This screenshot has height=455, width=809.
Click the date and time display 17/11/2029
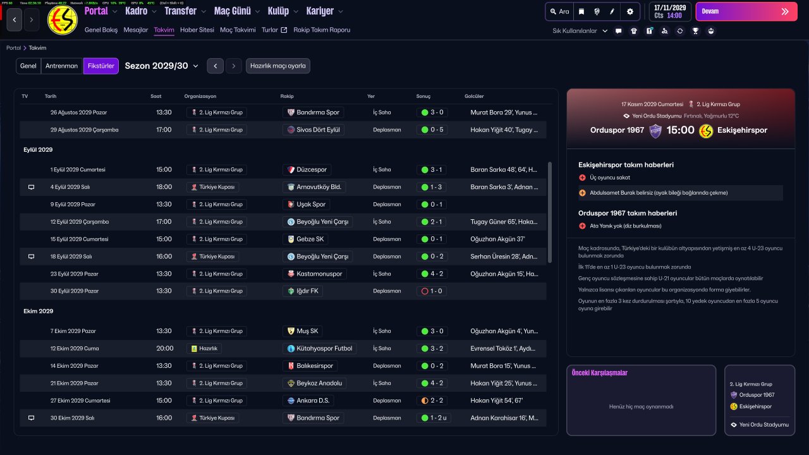click(670, 11)
